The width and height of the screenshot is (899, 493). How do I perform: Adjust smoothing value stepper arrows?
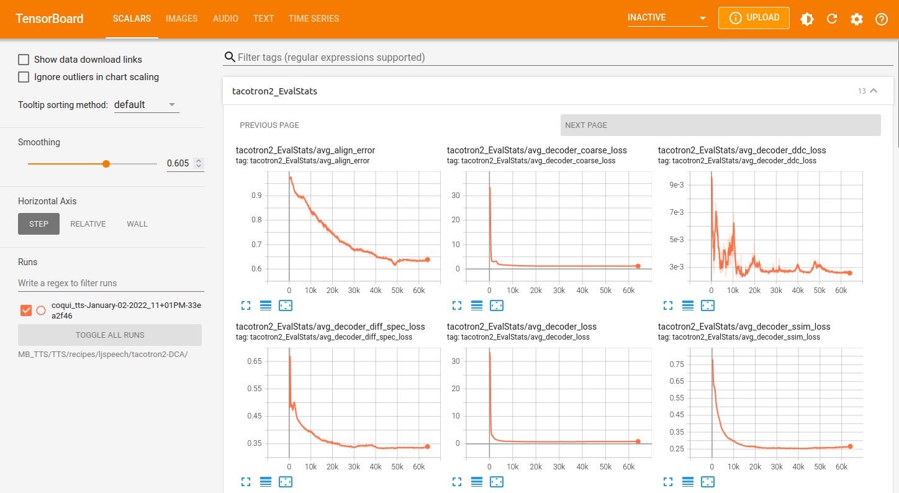(x=199, y=163)
